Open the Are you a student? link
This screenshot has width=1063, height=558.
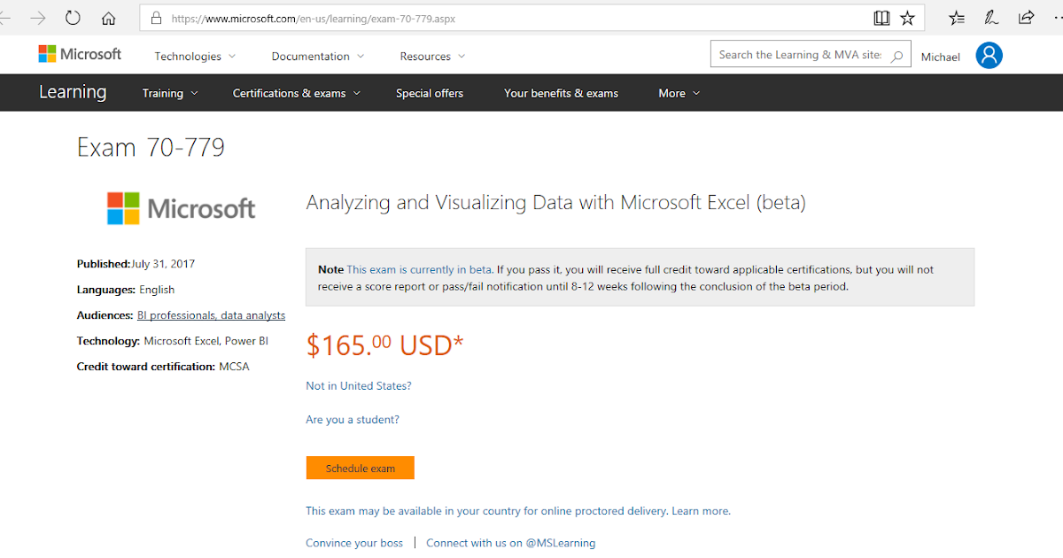tap(352, 419)
